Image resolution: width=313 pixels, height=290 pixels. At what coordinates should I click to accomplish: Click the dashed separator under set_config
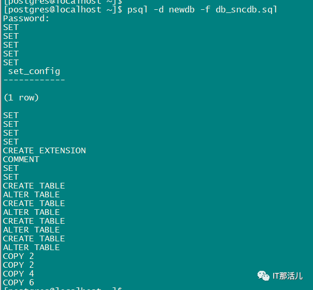click(x=34, y=80)
